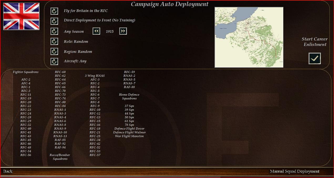The width and height of the screenshot is (334, 178).
Task: Select squadron RFC-60
Action: [60, 72]
